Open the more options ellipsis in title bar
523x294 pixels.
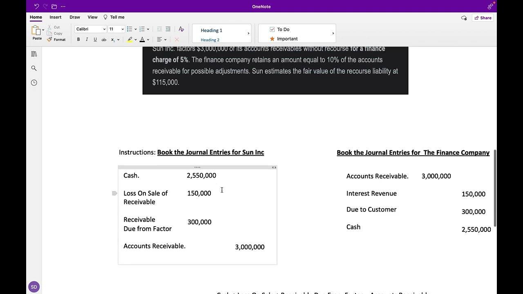63,7
